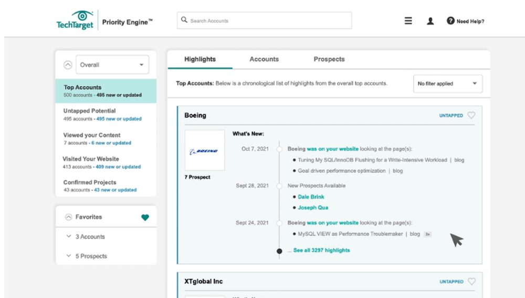Viewport: 525px width, 298px height.
Task: Click the Need Help question mark icon
Action: (x=450, y=21)
